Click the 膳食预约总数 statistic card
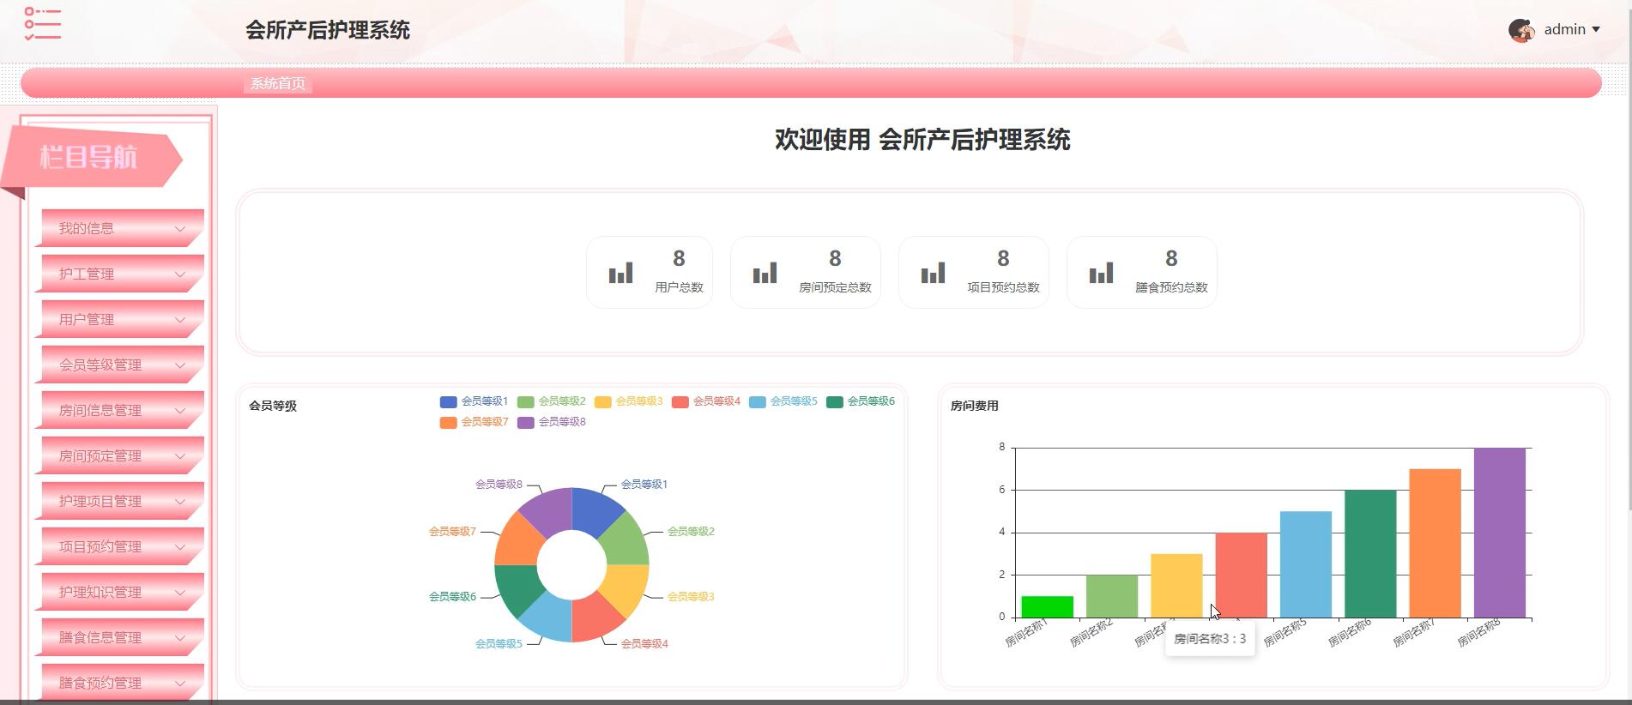The height and width of the screenshot is (705, 1632). coord(1142,272)
